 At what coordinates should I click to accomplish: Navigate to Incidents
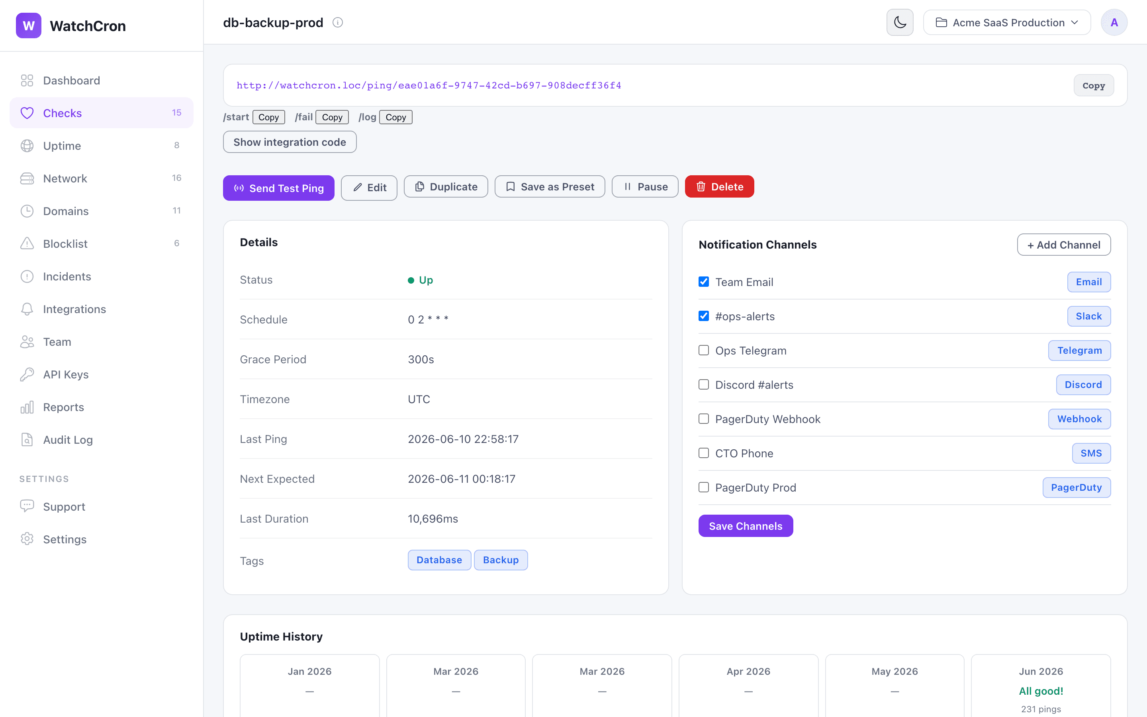(x=102, y=276)
